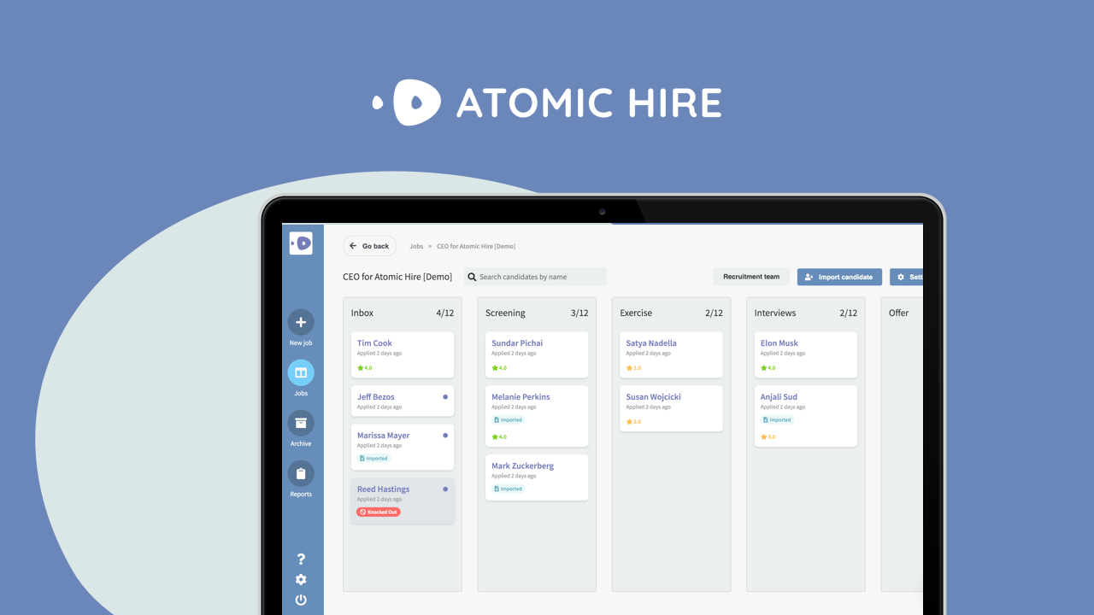Open New job with the plus icon
Screen dimensions: 1094x615
[x=301, y=323]
